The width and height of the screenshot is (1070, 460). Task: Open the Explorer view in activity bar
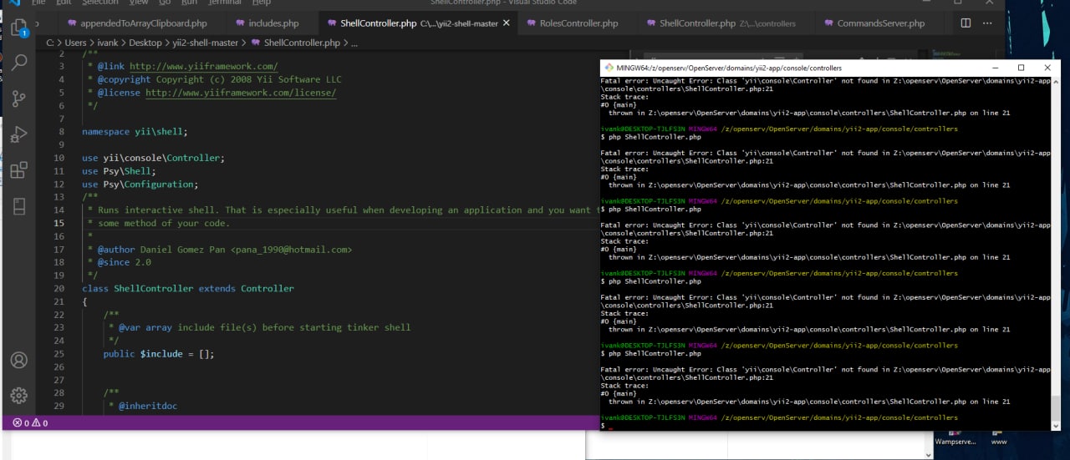pos(18,28)
